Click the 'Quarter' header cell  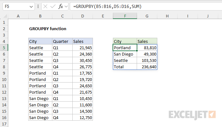[62, 41]
